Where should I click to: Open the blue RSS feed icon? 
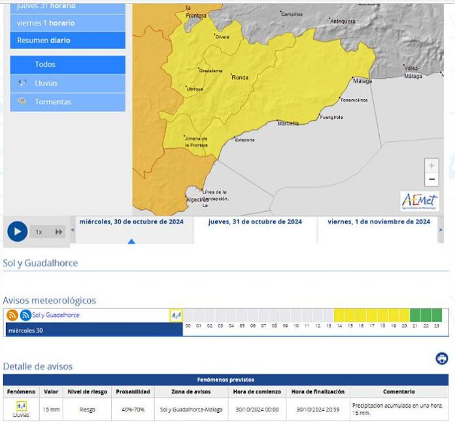coord(25,316)
